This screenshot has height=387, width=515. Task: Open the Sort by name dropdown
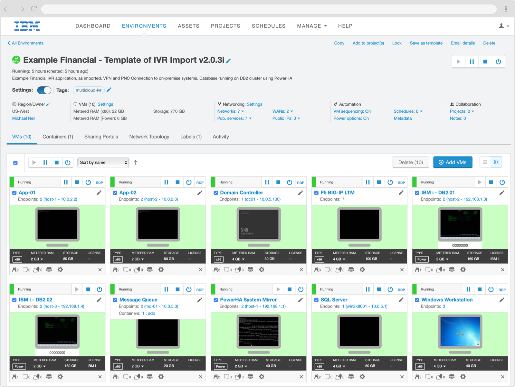103,163
